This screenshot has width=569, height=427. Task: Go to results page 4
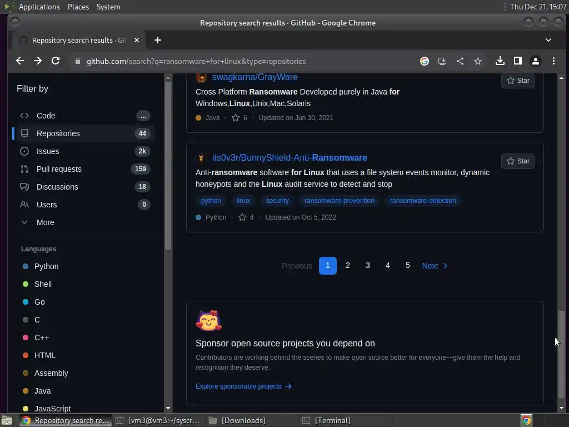tap(387, 265)
